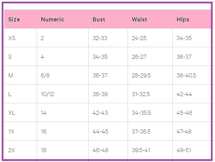This screenshot has height=162, width=215.
Task: Click waist value 28-29.5
Action: 141,75
